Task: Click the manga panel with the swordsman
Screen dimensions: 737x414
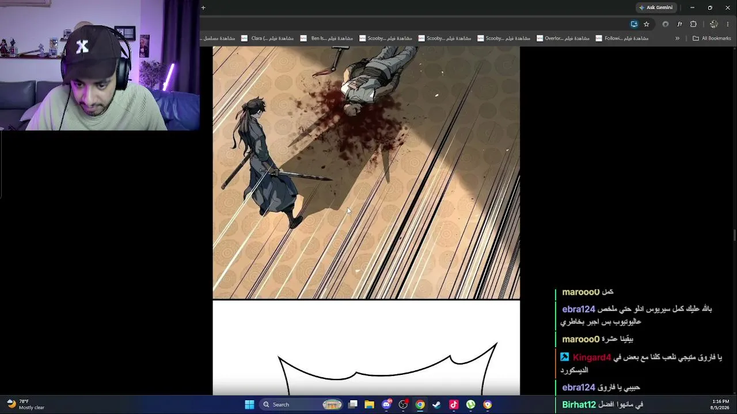Action: (x=366, y=172)
